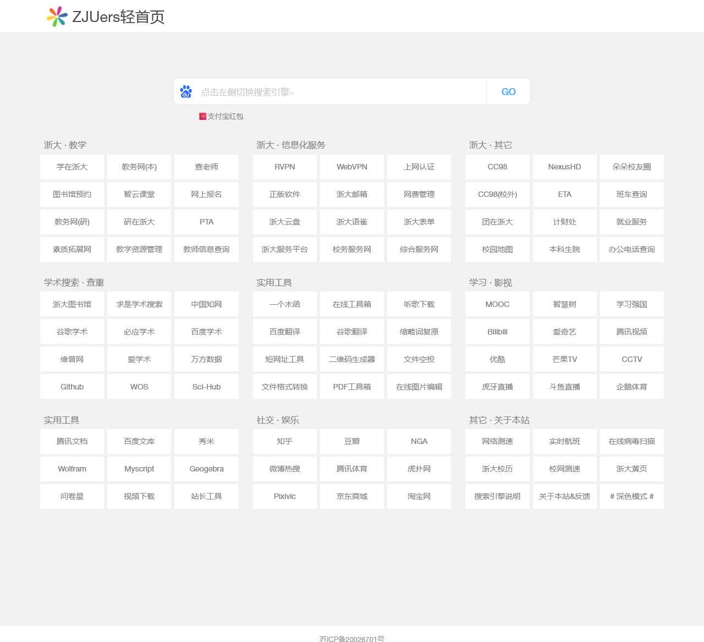Click the Alipay icon beside 支付宝红包
704x642 pixels.
pyautogui.click(x=202, y=116)
